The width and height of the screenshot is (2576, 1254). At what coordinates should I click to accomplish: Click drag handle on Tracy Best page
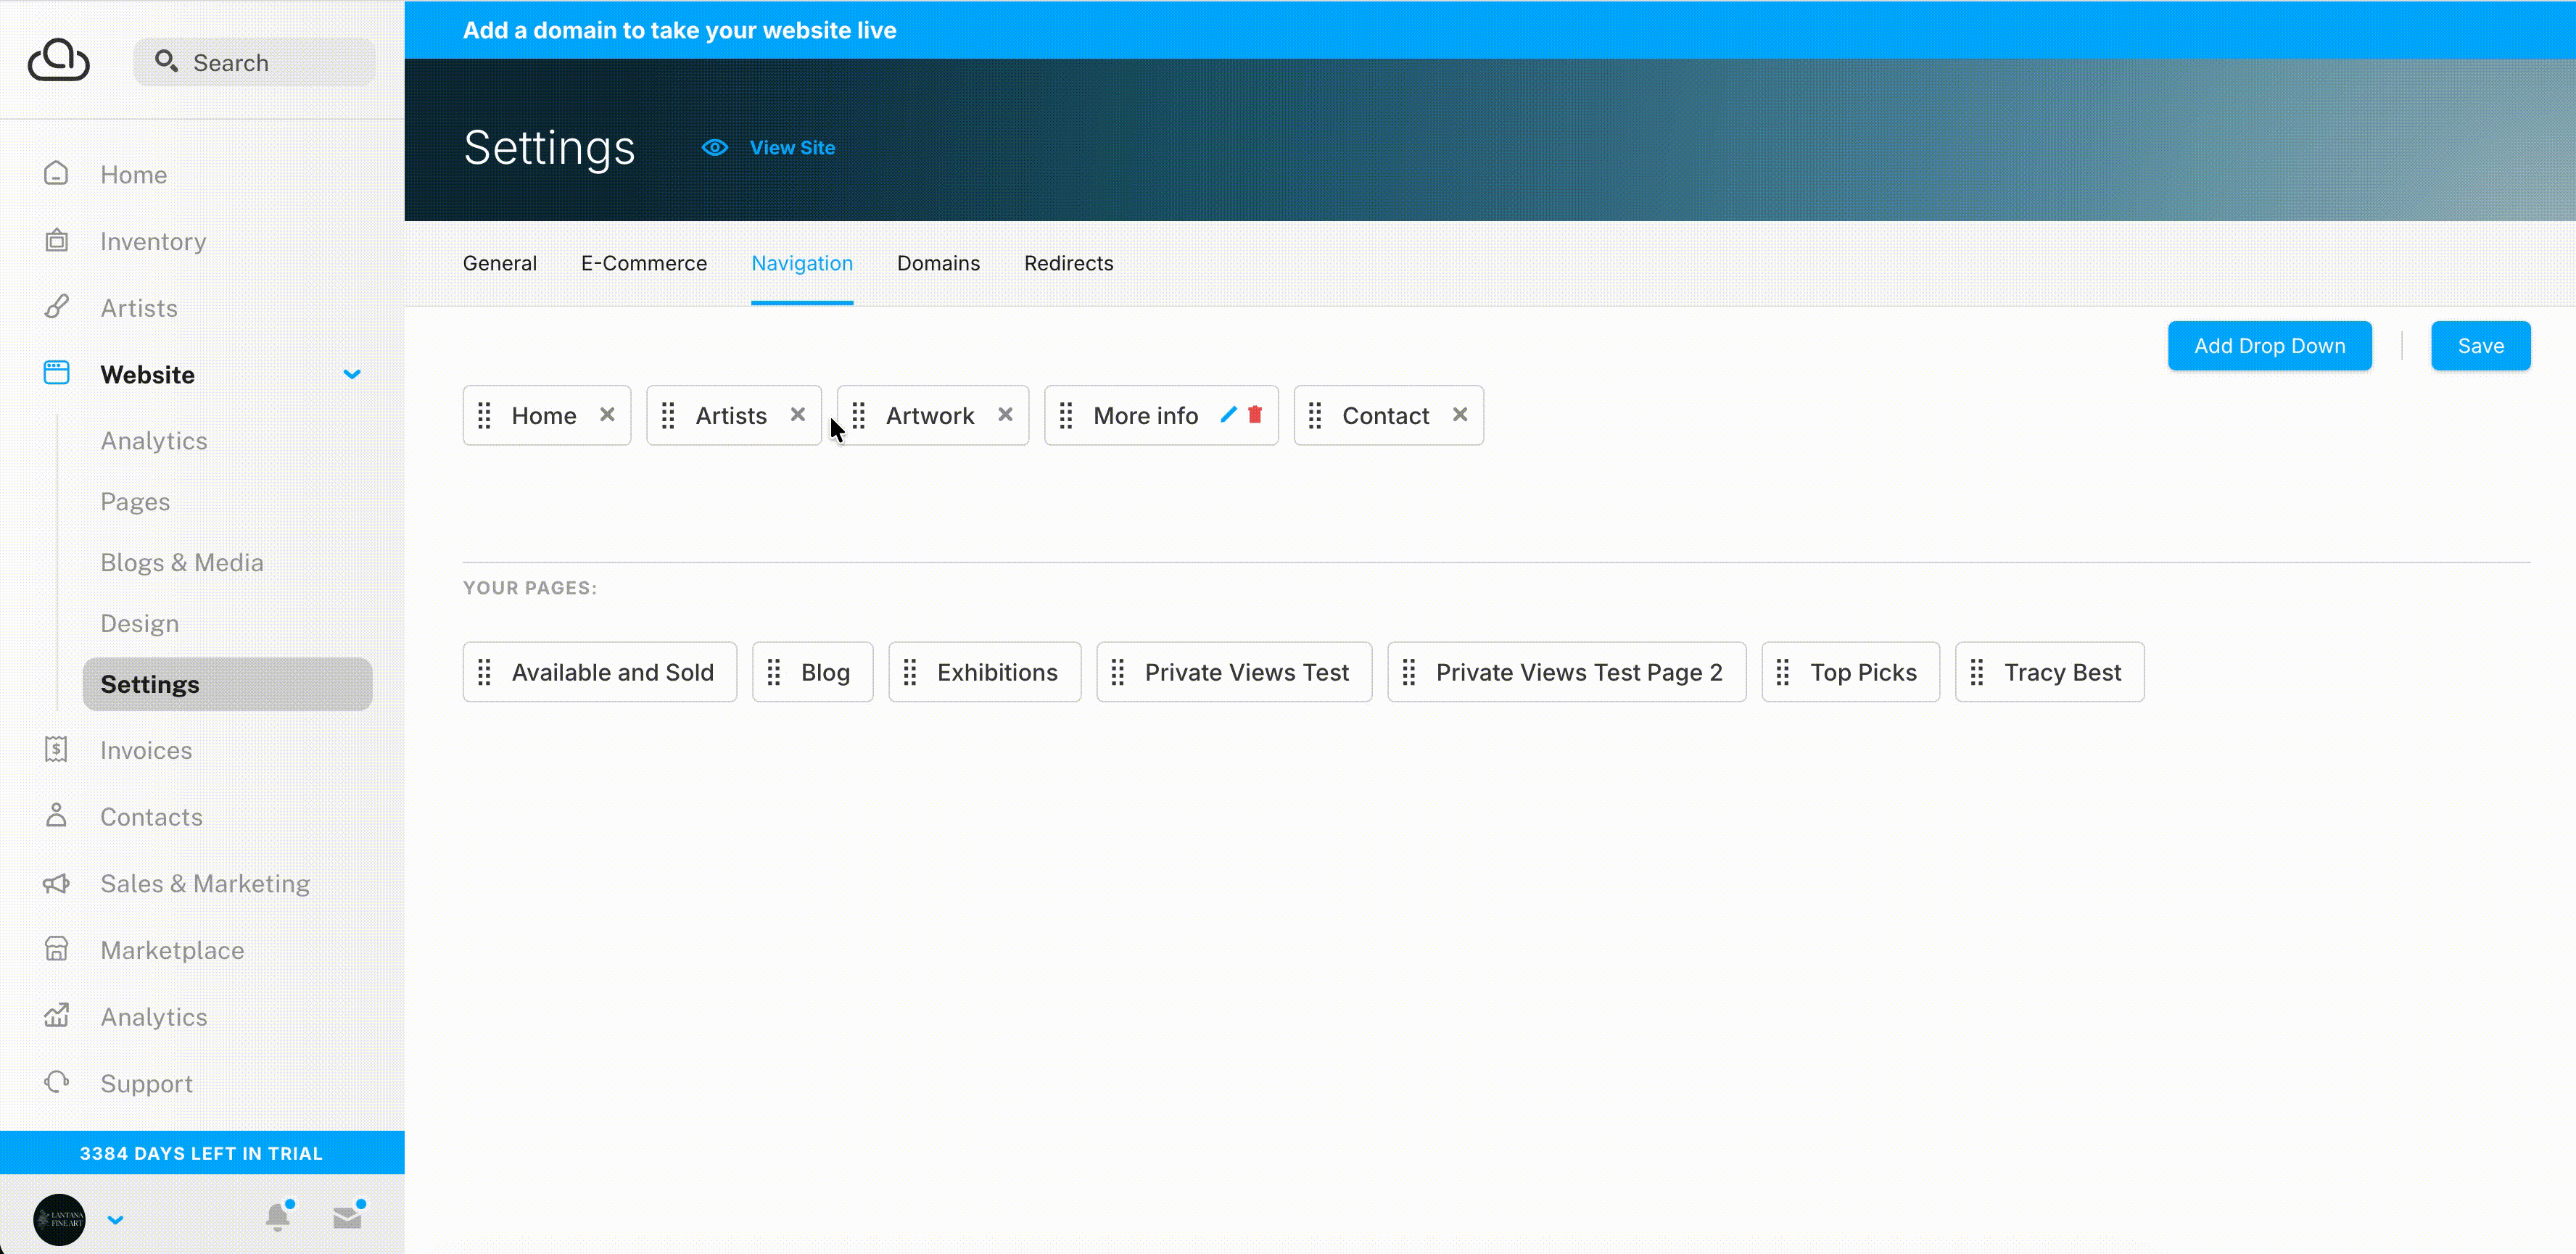[x=1976, y=673]
